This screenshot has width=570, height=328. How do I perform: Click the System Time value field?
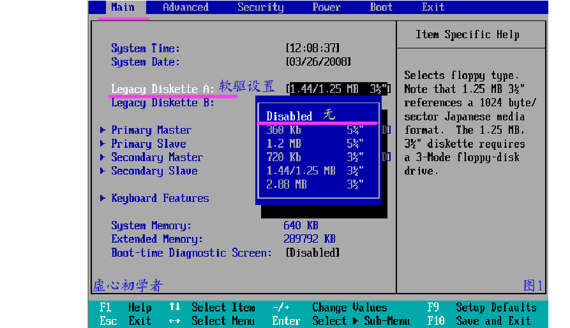313,48
